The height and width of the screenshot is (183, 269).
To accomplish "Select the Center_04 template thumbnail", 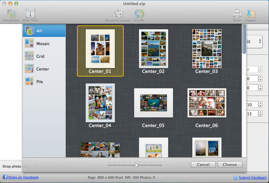I will (100, 103).
